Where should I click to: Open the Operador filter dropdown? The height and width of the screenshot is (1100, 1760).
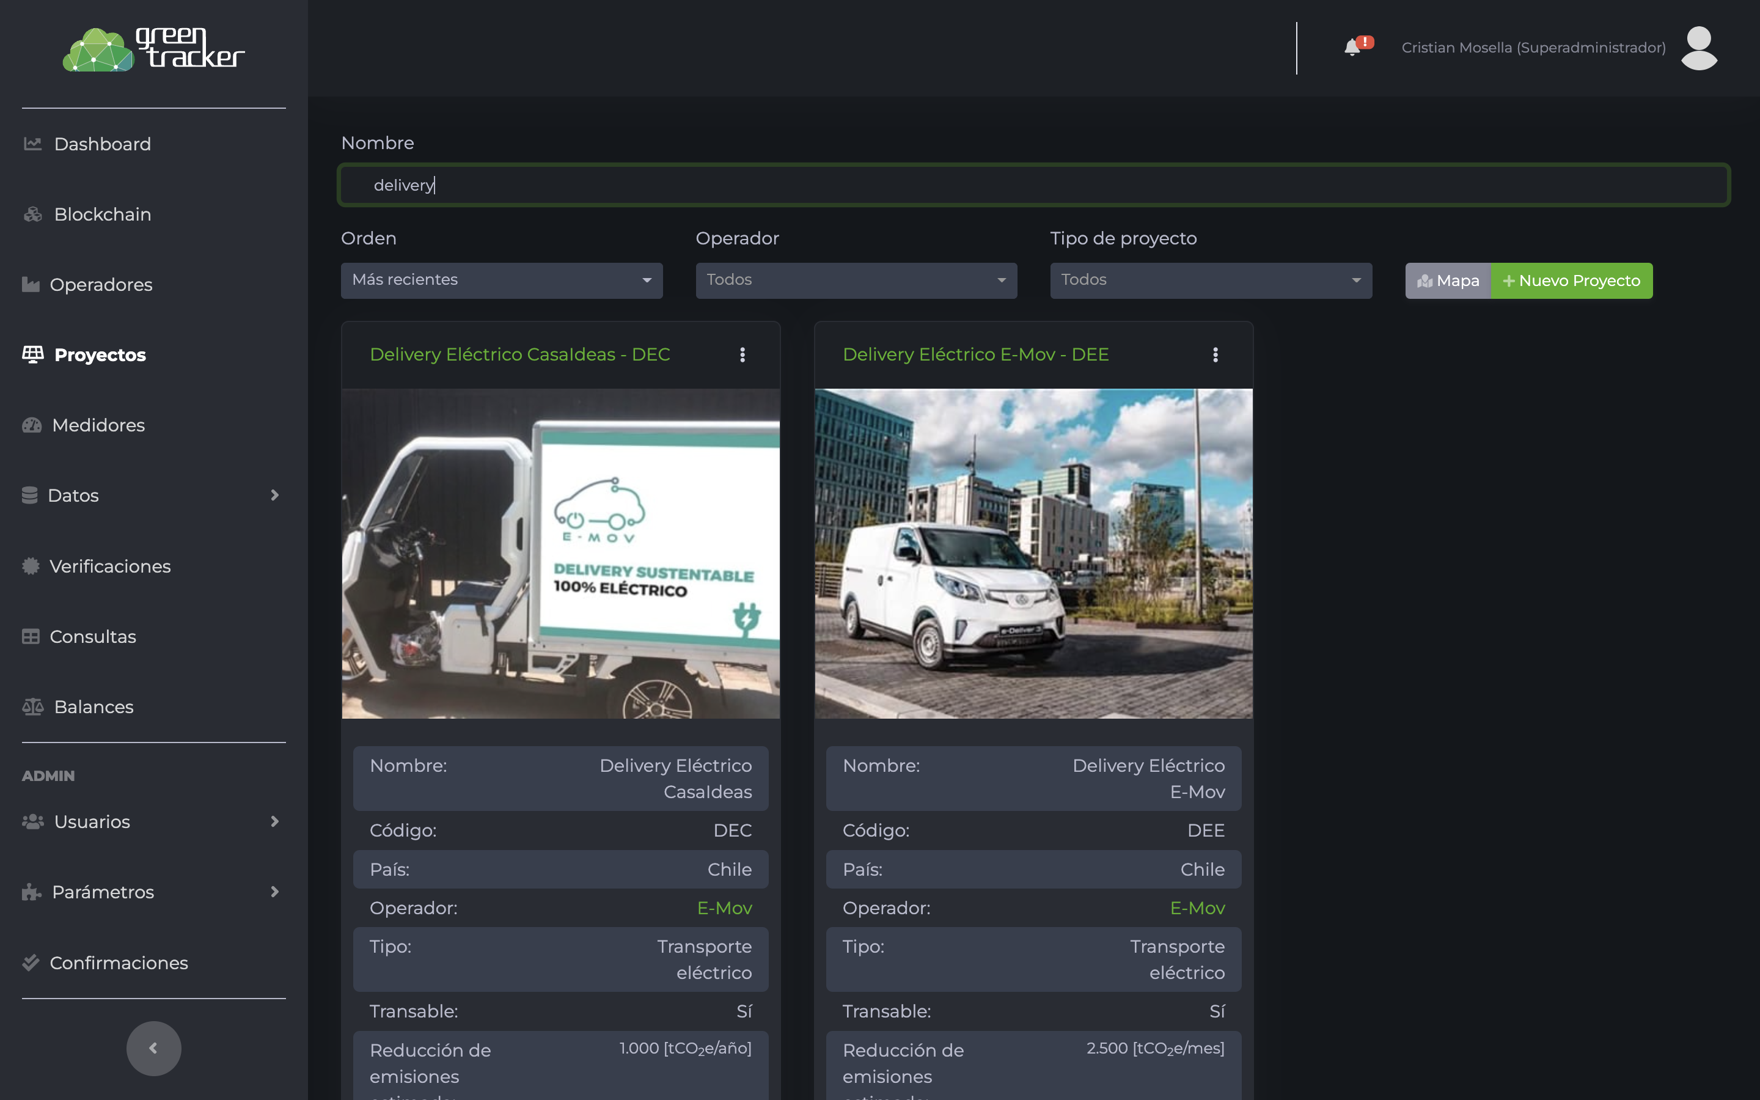(856, 280)
